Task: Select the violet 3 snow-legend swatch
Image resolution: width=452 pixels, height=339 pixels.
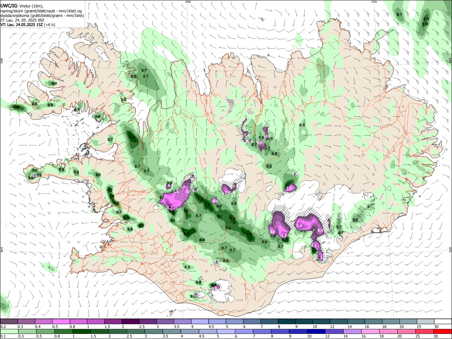Action: (x=165, y=321)
